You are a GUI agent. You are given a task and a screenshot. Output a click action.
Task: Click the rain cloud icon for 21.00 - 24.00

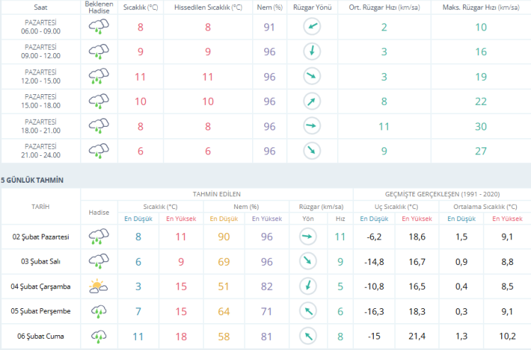98,151
